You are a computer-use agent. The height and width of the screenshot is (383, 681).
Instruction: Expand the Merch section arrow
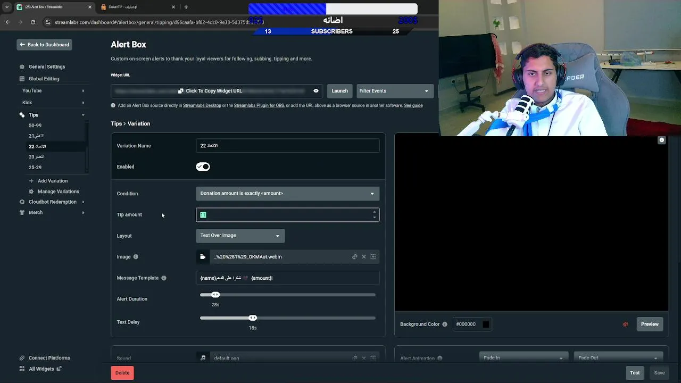(x=83, y=213)
